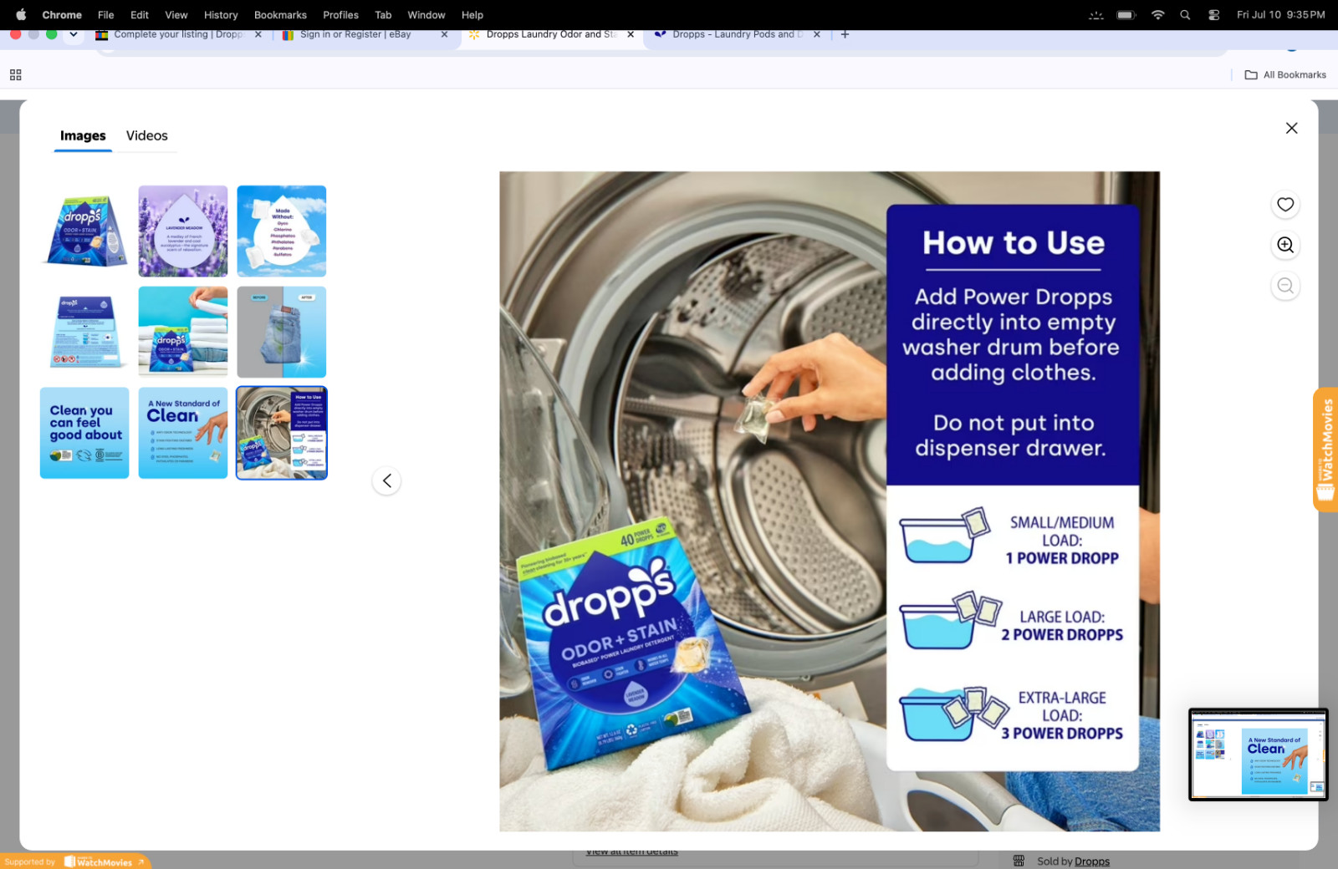
Task: Open the WatchMovies side widget
Action: coord(1325,450)
